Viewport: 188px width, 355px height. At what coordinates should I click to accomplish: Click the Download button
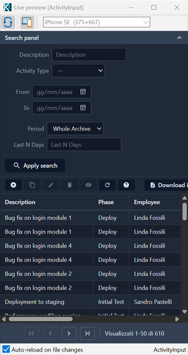click(x=166, y=185)
